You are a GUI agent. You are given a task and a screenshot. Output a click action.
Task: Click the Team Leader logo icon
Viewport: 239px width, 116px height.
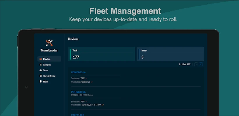point(49,43)
